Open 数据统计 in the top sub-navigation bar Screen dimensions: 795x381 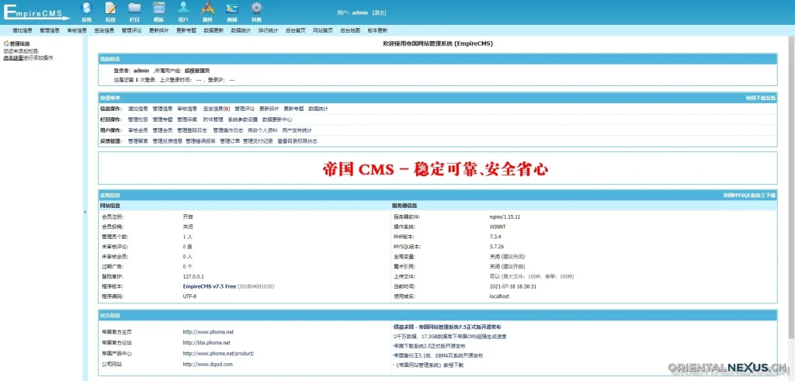point(241,30)
